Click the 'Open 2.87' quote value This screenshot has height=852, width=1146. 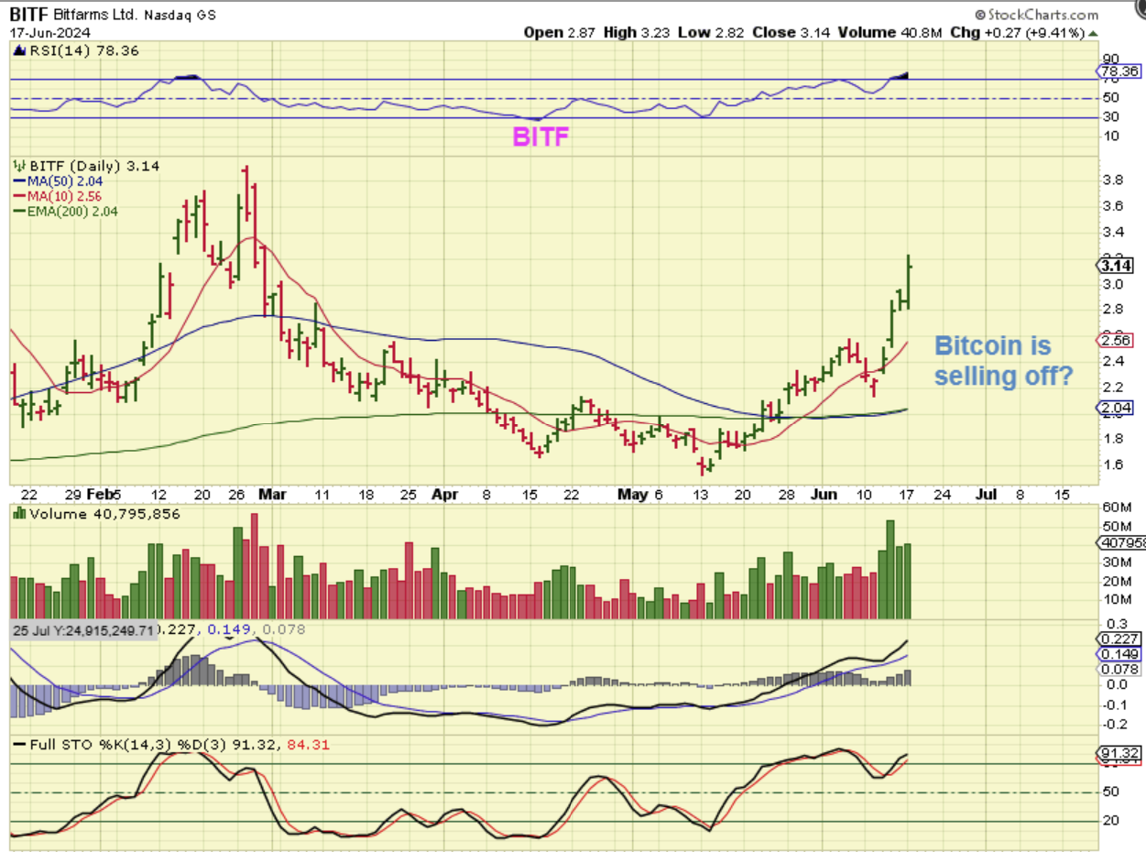click(559, 32)
